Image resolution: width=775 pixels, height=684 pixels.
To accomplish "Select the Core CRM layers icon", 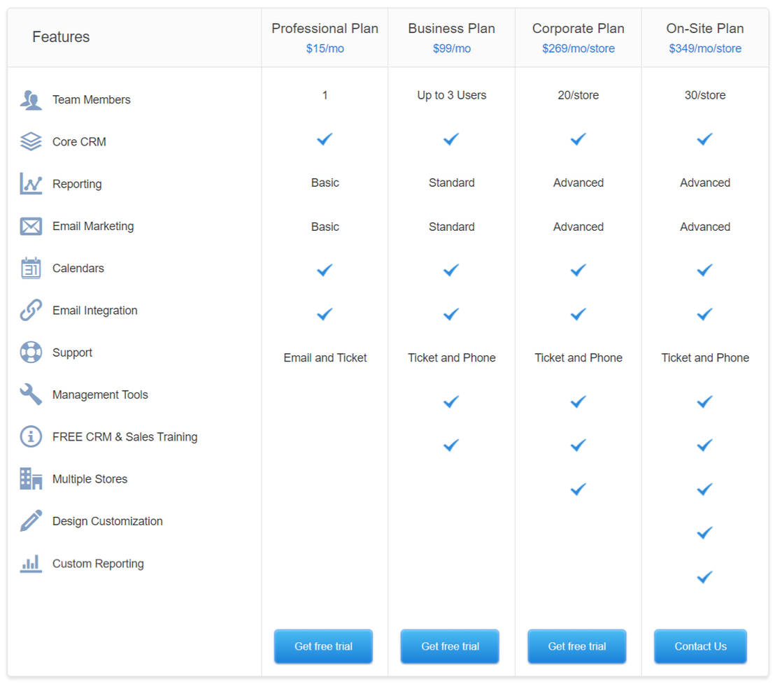I will [31, 141].
